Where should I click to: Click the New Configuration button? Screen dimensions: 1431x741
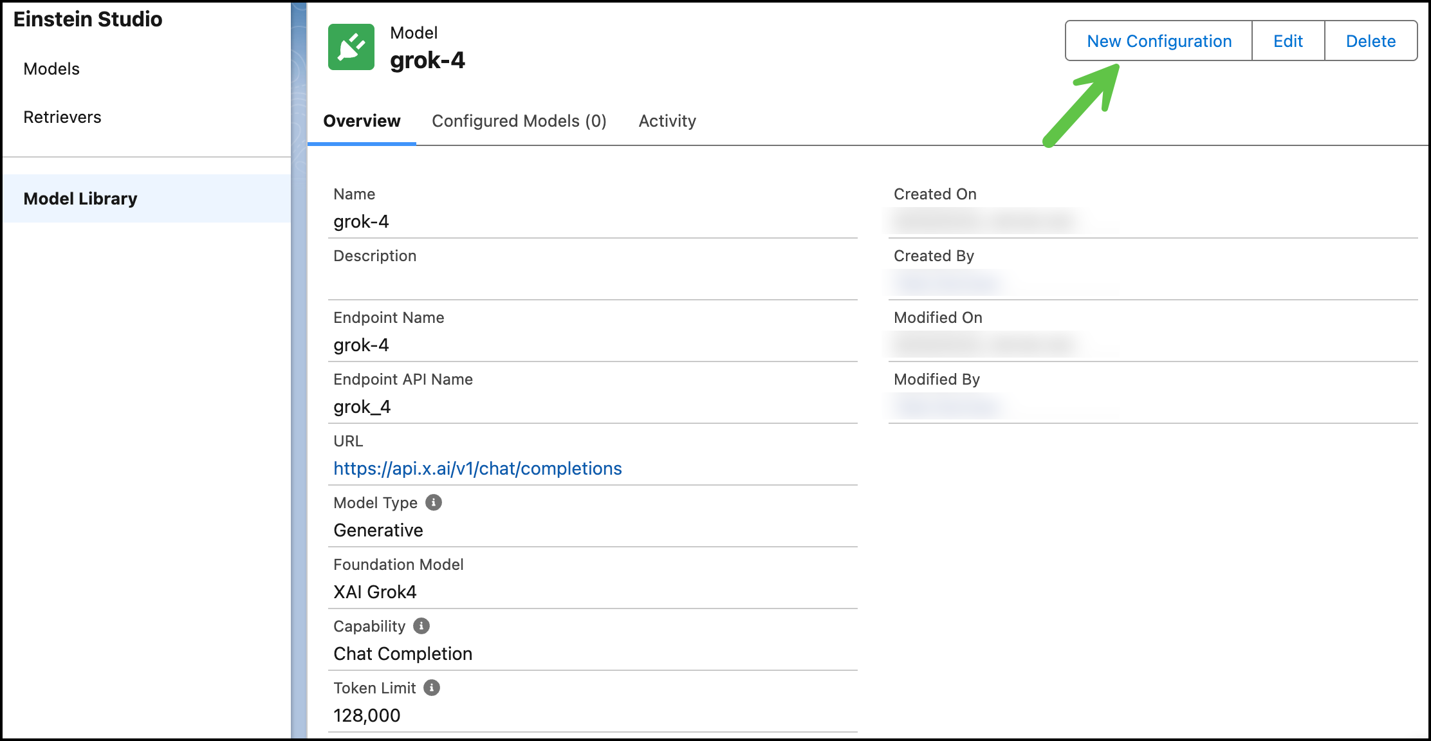[1159, 41]
